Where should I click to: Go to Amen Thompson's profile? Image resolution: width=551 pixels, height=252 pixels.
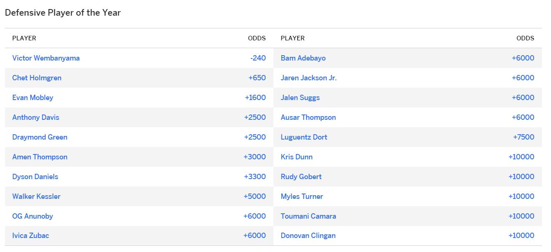tap(40, 157)
